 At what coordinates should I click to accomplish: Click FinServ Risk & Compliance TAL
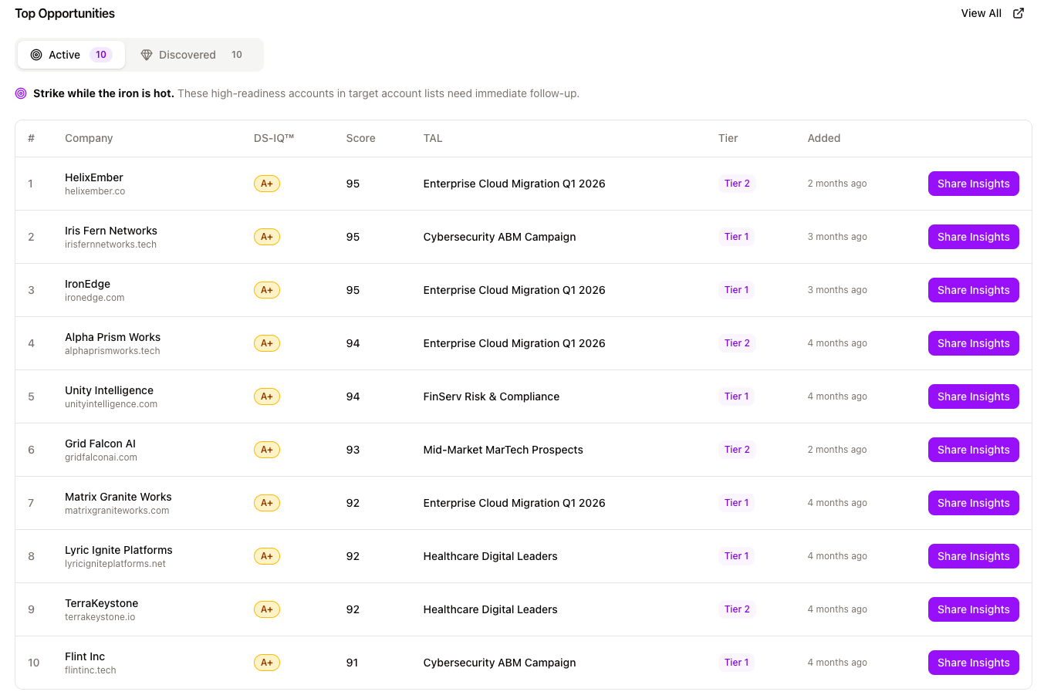[492, 396]
